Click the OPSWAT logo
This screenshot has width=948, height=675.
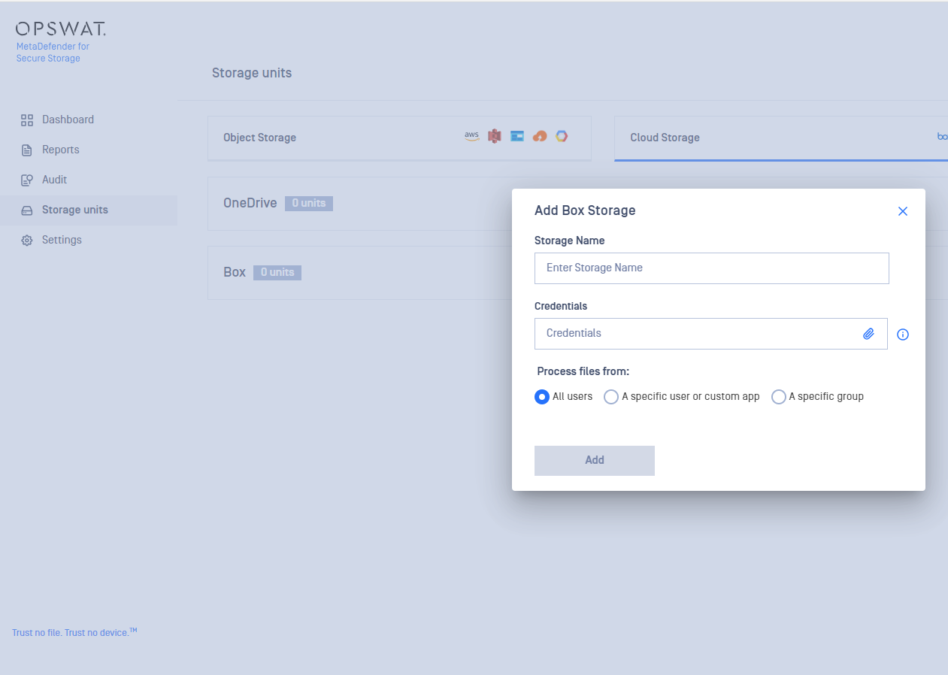point(60,29)
